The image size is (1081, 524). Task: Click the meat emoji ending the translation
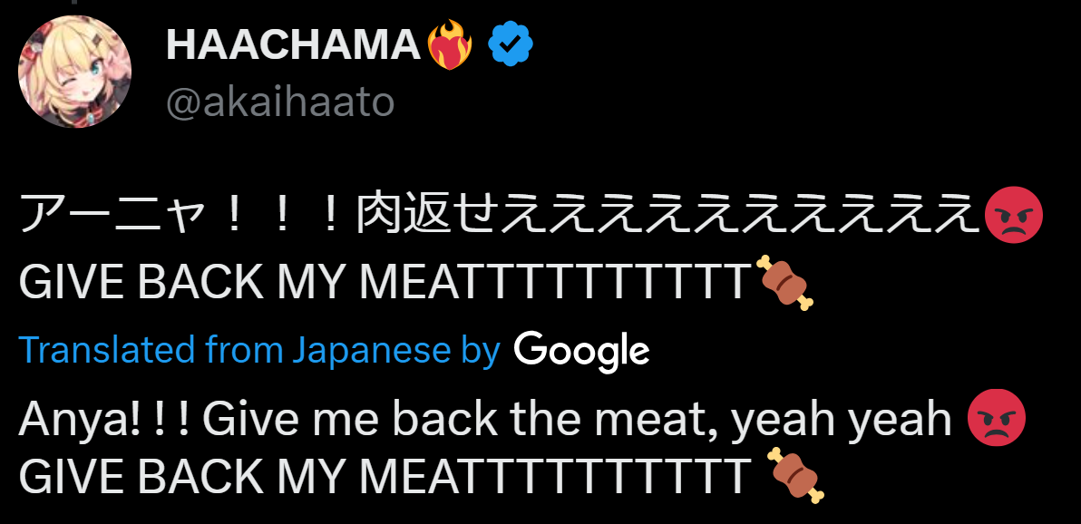(795, 475)
